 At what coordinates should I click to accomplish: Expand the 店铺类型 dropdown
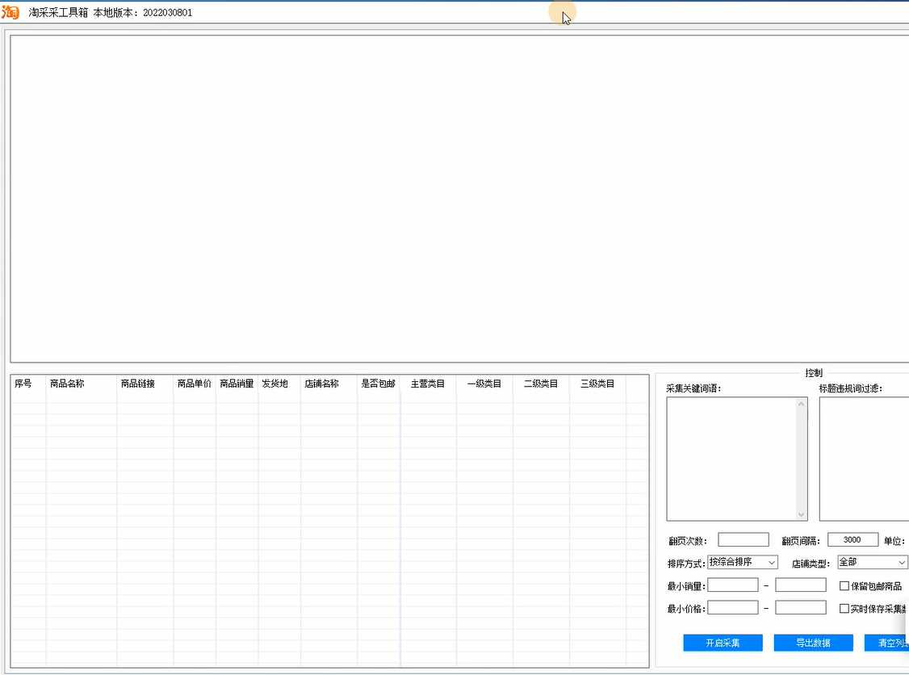pos(872,562)
